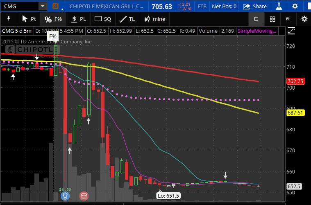Open the top bar settings gear

click(295, 6)
